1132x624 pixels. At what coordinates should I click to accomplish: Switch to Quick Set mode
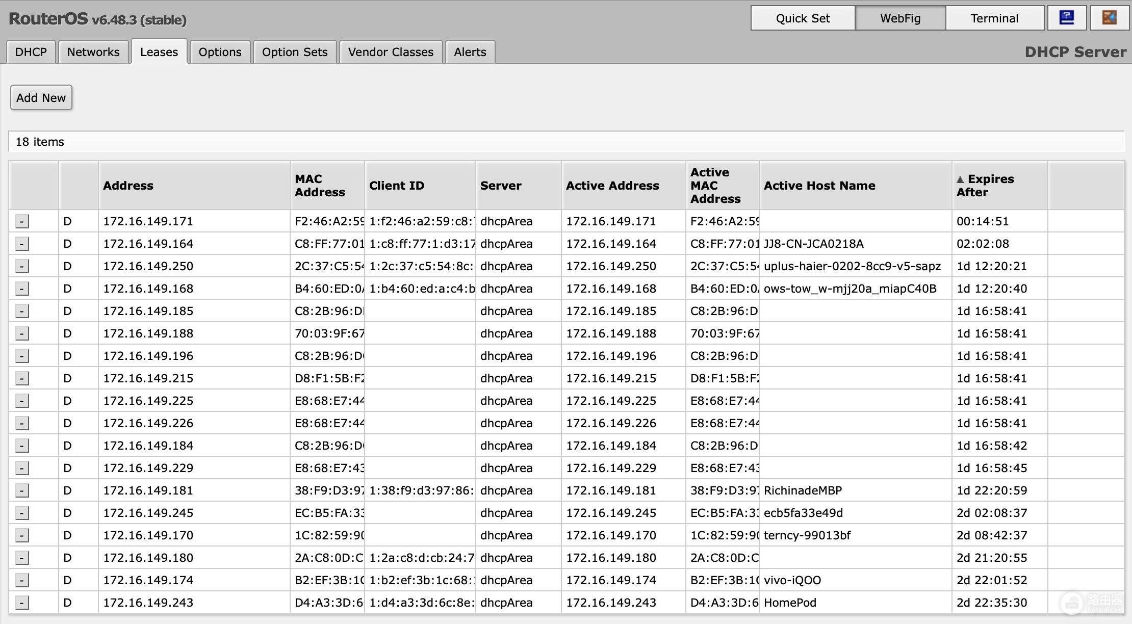tap(803, 18)
